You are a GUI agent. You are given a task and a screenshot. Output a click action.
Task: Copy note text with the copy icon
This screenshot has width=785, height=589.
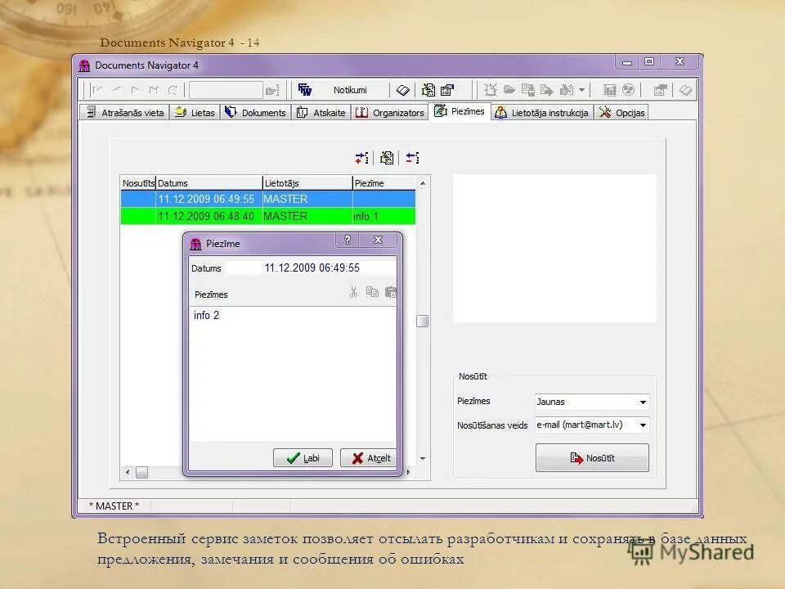(x=372, y=291)
